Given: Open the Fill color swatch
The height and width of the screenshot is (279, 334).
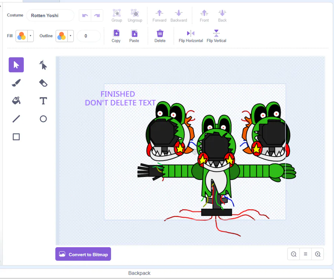Looking at the screenshot, I should click(22, 36).
